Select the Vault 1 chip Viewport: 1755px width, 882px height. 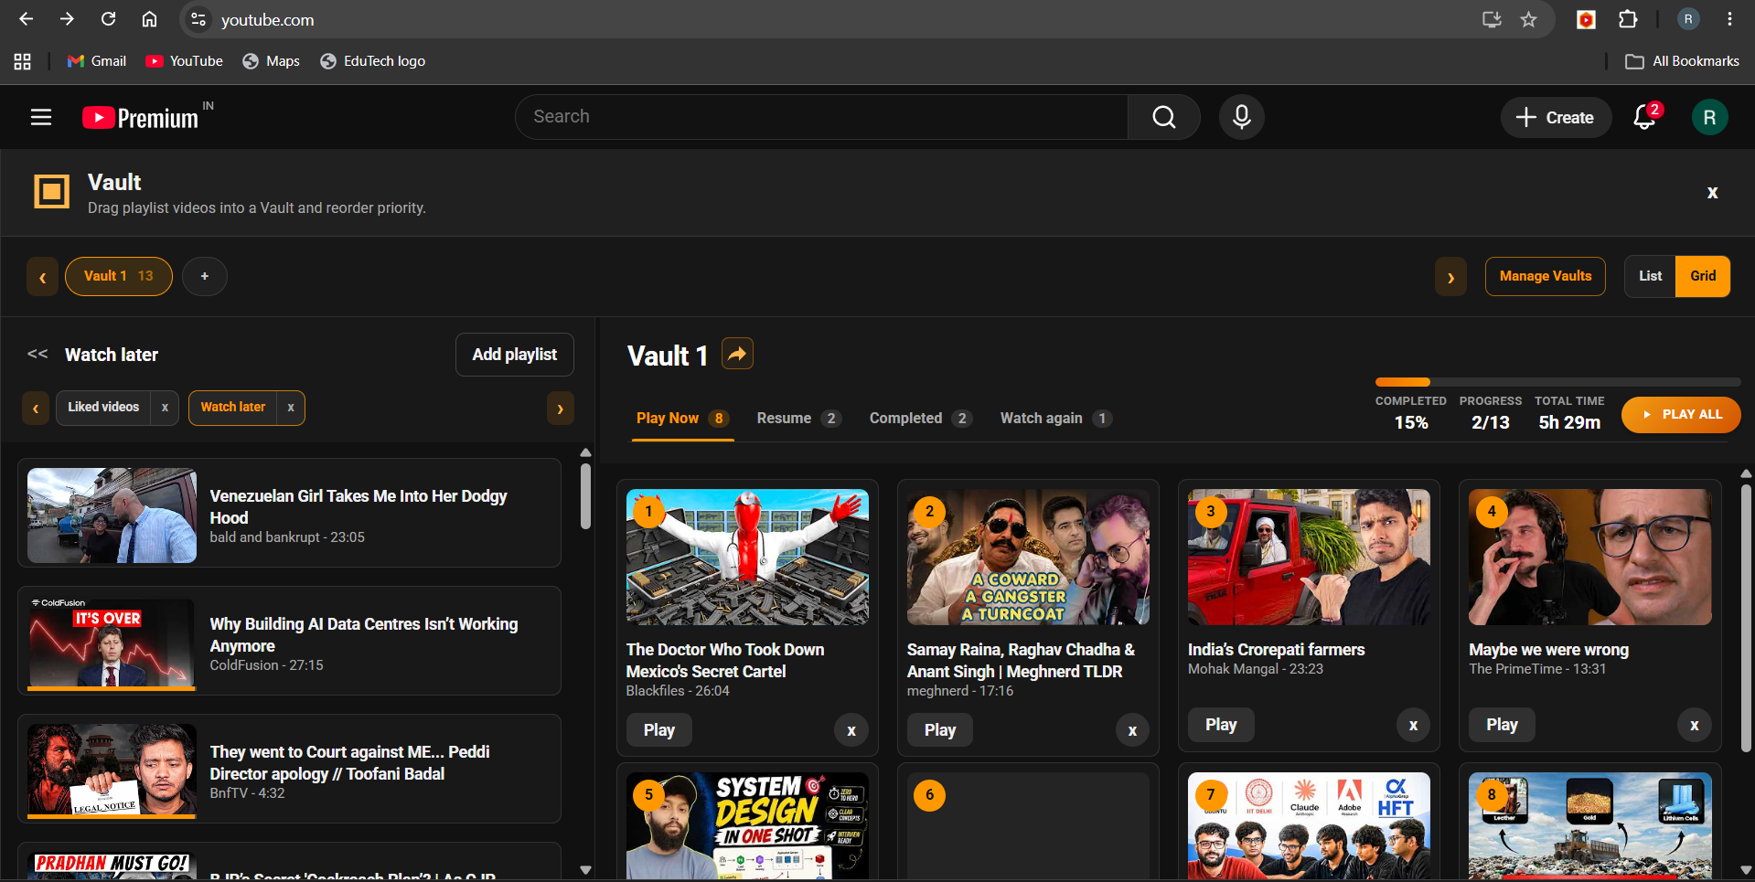[119, 276]
